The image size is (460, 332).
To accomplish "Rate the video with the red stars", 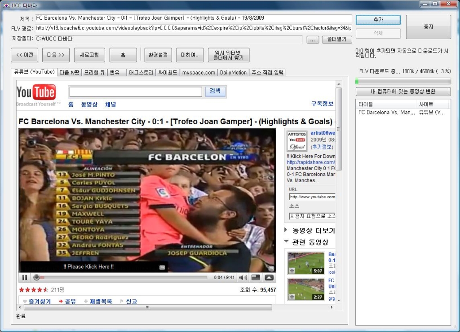I will point(33,290).
